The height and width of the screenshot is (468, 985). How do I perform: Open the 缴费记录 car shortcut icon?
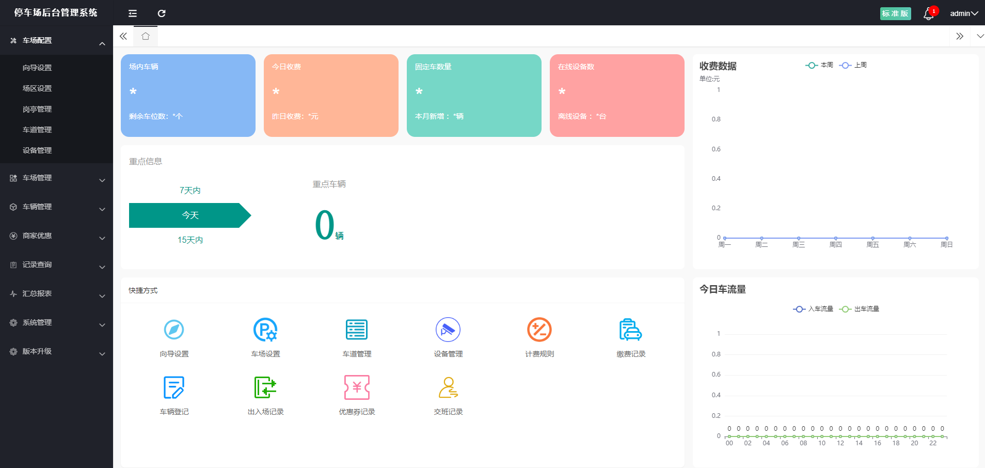coord(630,330)
